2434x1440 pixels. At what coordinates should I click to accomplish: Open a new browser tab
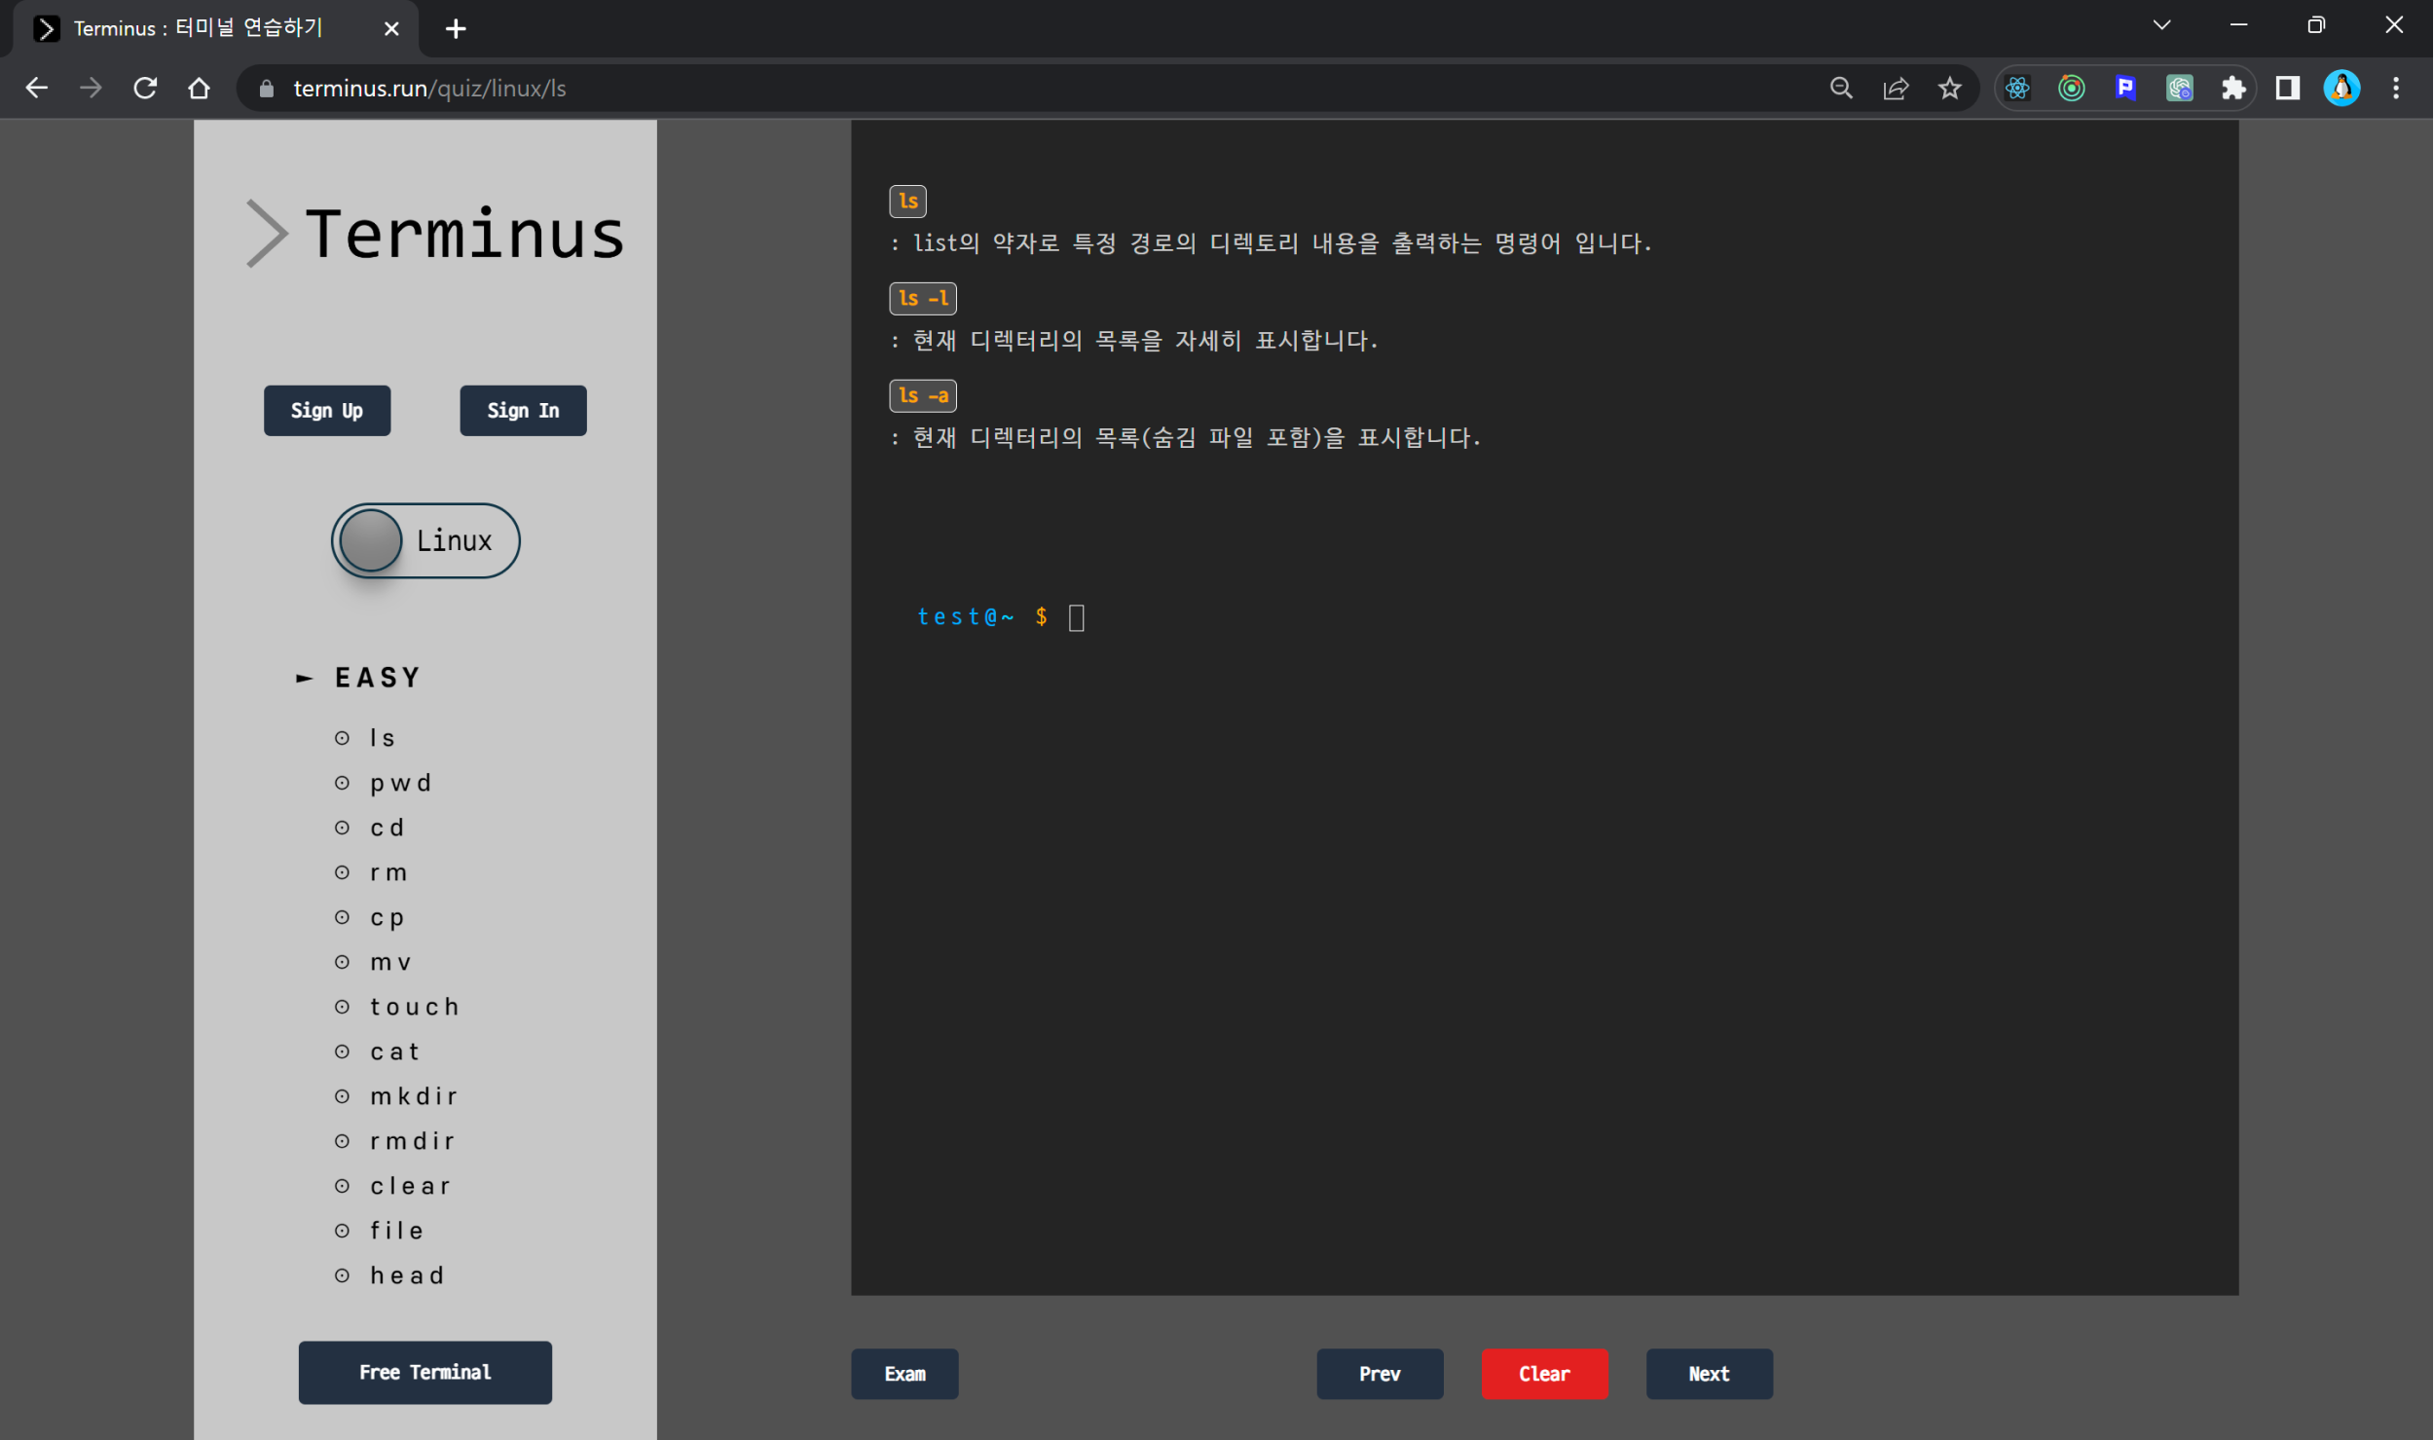click(x=456, y=29)
